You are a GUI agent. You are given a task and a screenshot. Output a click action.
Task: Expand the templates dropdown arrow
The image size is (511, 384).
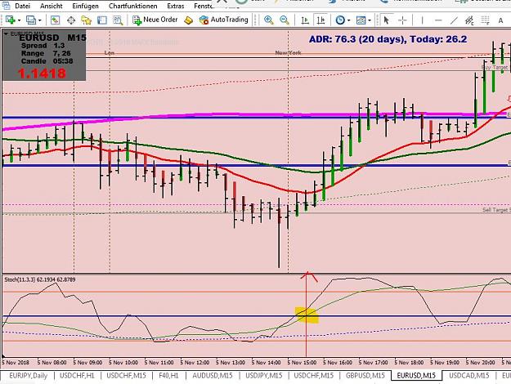[x=370, y=20]
